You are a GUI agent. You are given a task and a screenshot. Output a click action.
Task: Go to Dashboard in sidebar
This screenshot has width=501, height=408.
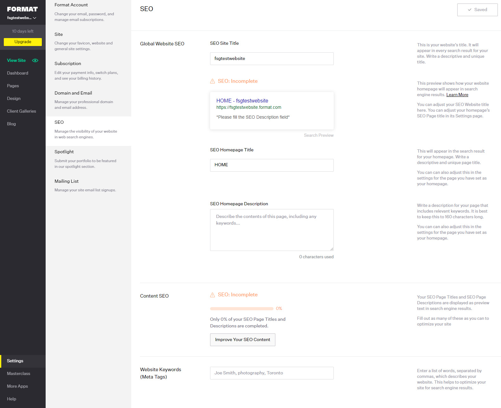pos(17,73)
